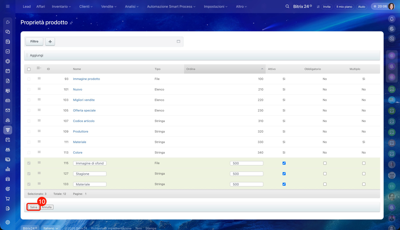The image size is (400, 230).
Task: Open the Codice articolo property link
Action: coord(84,121)
